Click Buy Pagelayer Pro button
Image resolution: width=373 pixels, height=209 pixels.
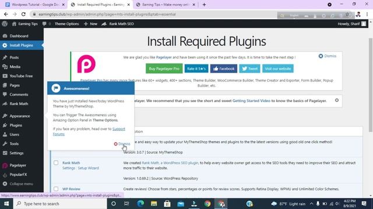pos(164,69)
